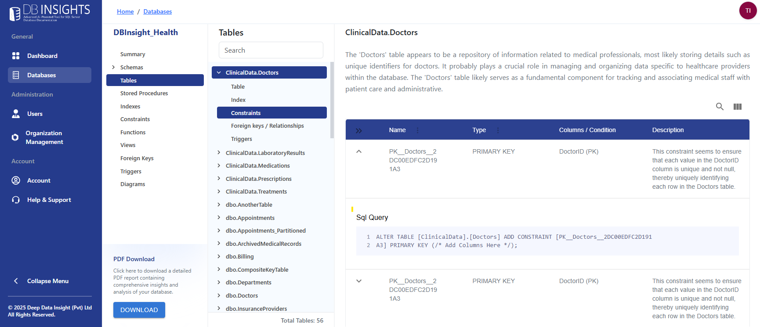
Task: Expand the Schemas tree node
Action: coord(113,67)
